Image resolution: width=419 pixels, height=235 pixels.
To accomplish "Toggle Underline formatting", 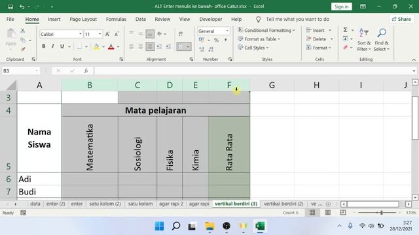I will coord(62,46).
